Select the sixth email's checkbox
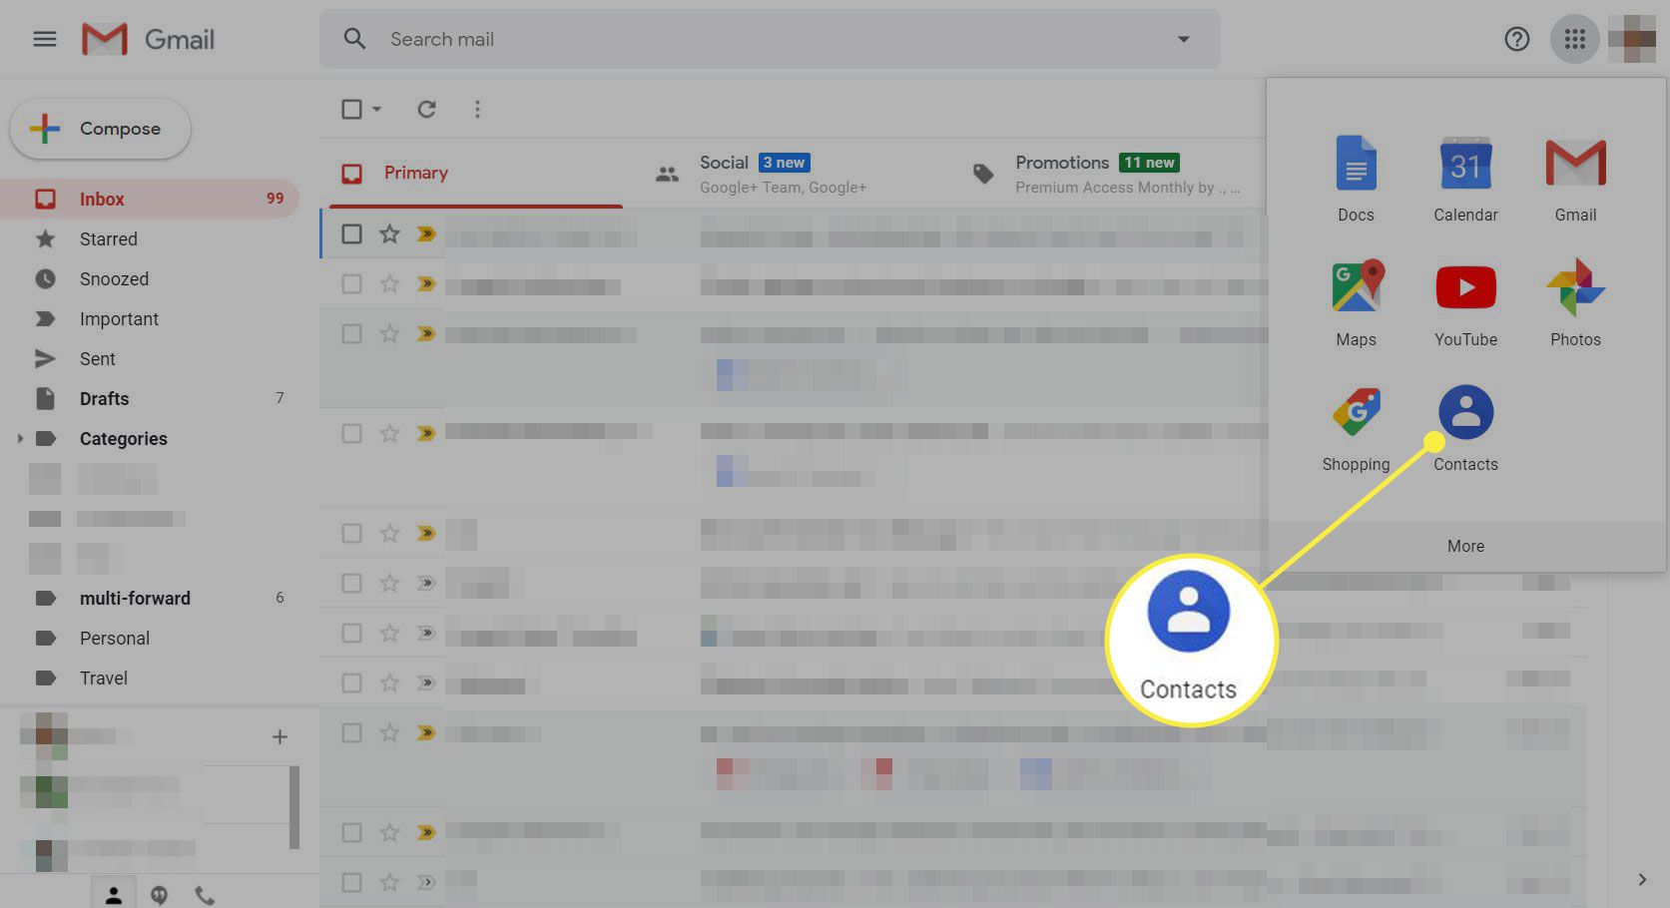 click(x=351, y=583)
